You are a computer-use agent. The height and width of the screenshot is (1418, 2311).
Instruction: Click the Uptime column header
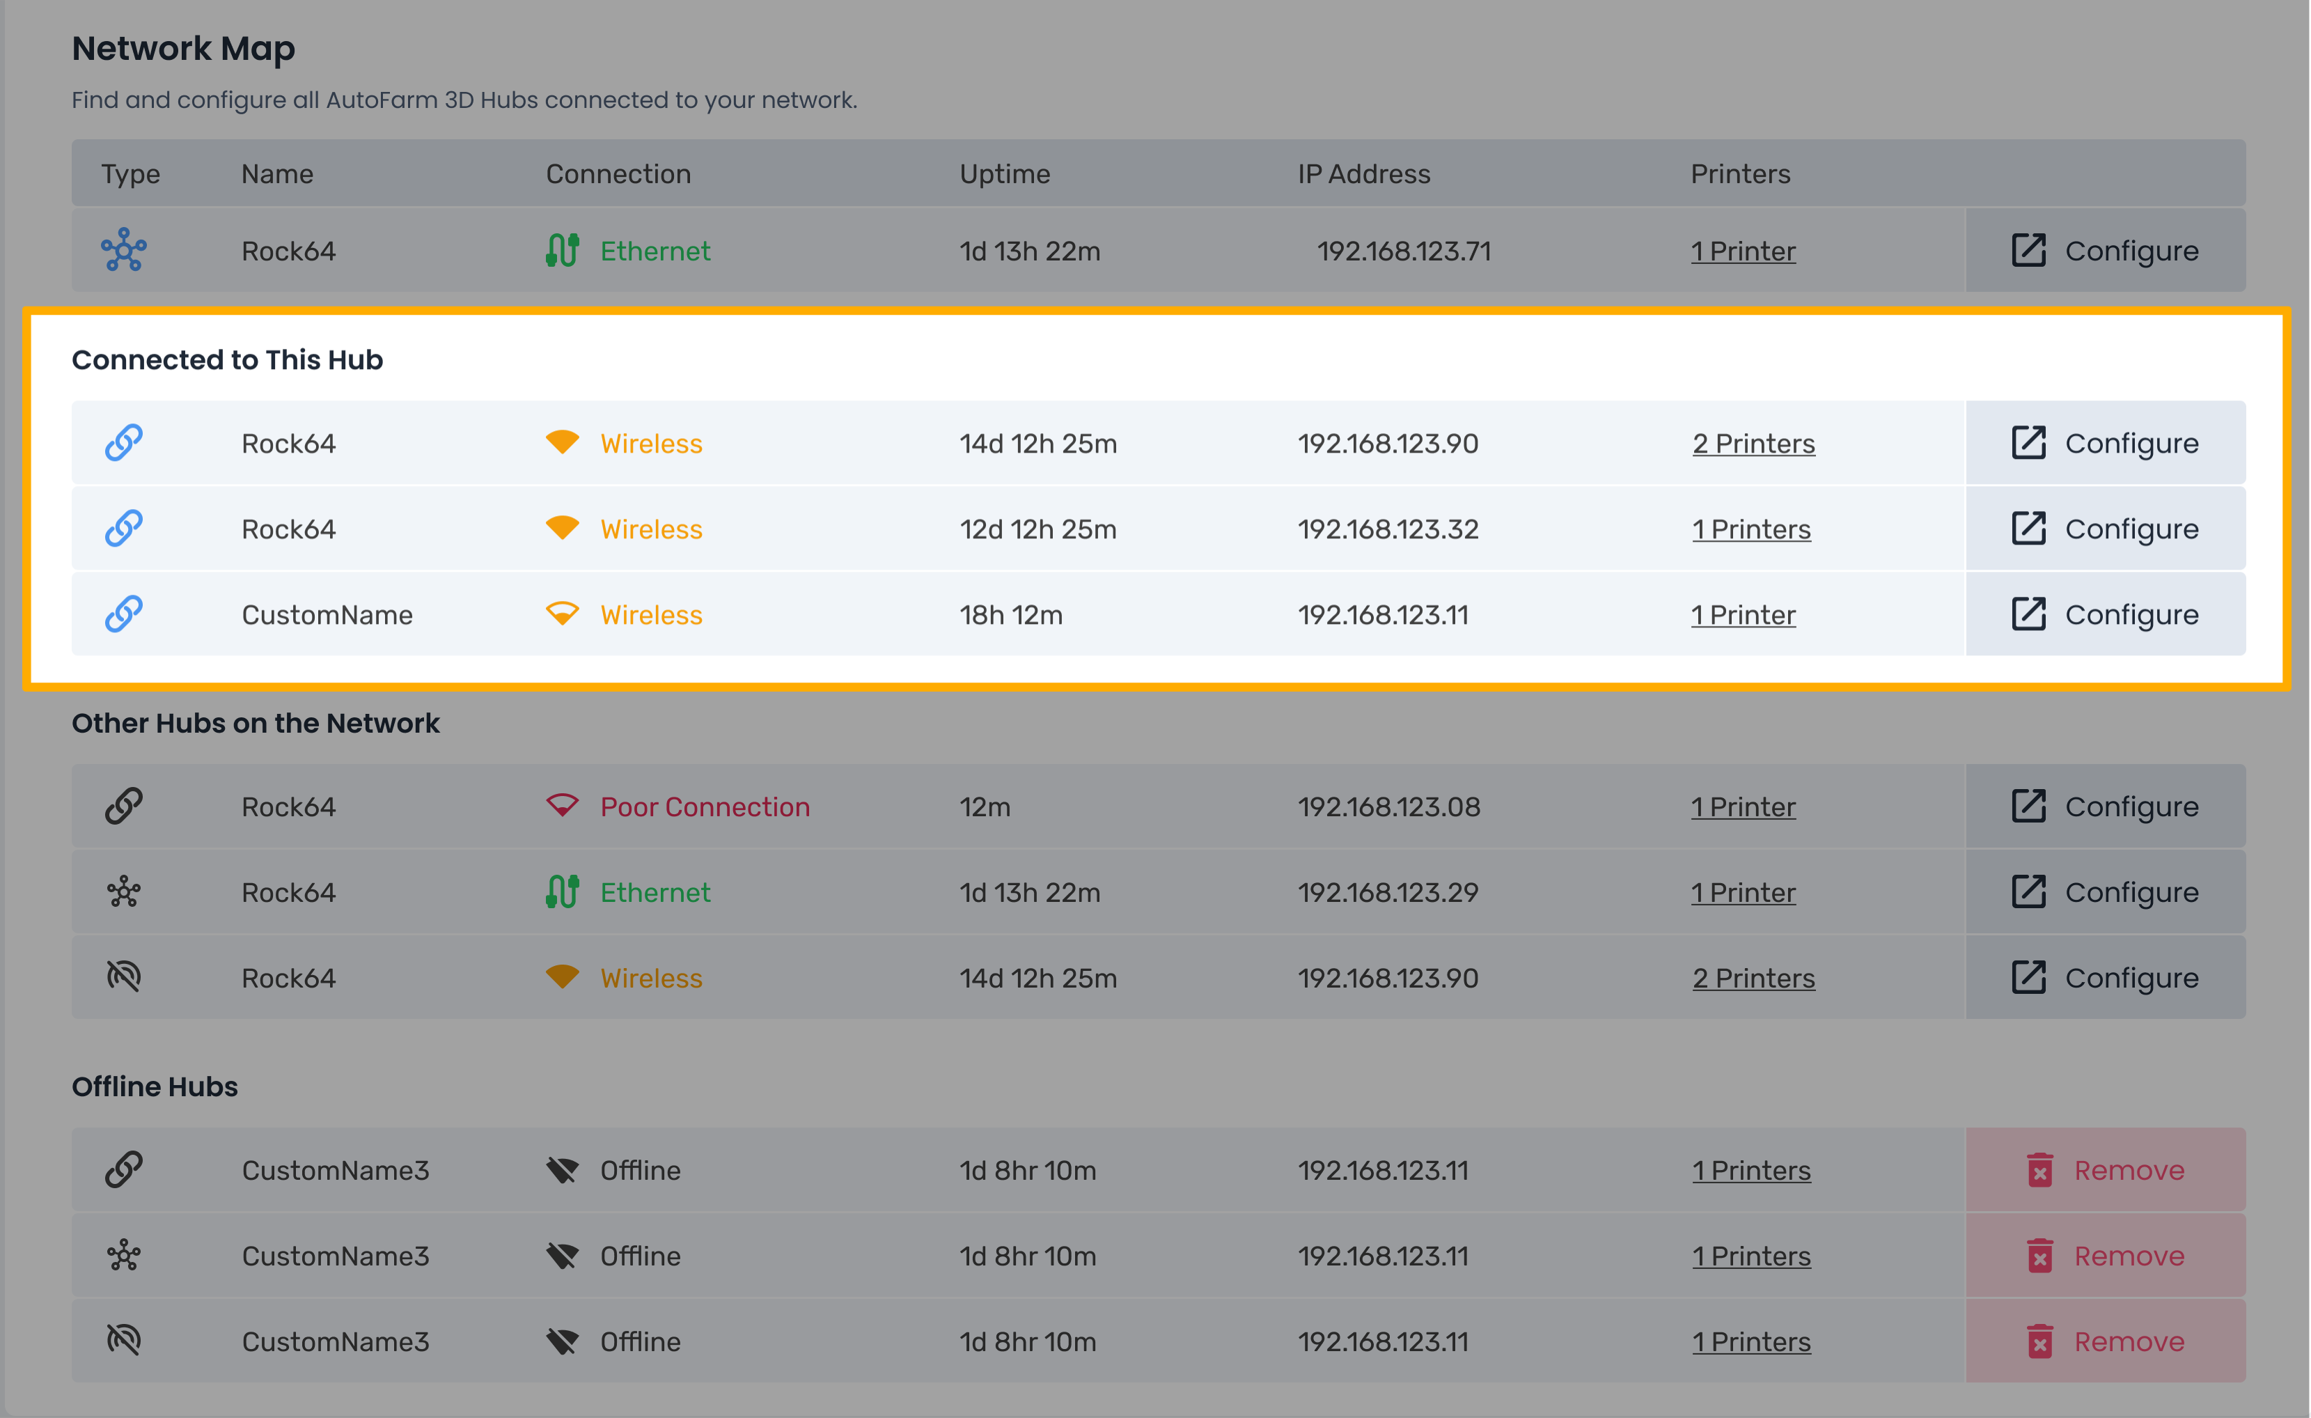1003,173
